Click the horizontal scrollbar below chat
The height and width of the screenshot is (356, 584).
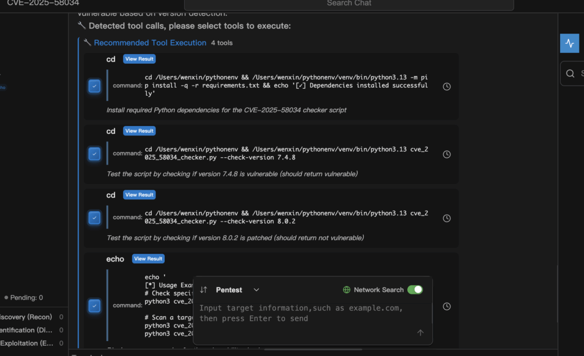pyautogui.click(x=319, y=349)
